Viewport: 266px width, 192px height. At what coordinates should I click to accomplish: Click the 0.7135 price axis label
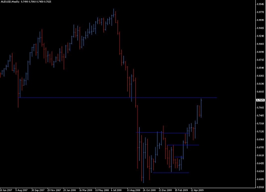point(260,132)
